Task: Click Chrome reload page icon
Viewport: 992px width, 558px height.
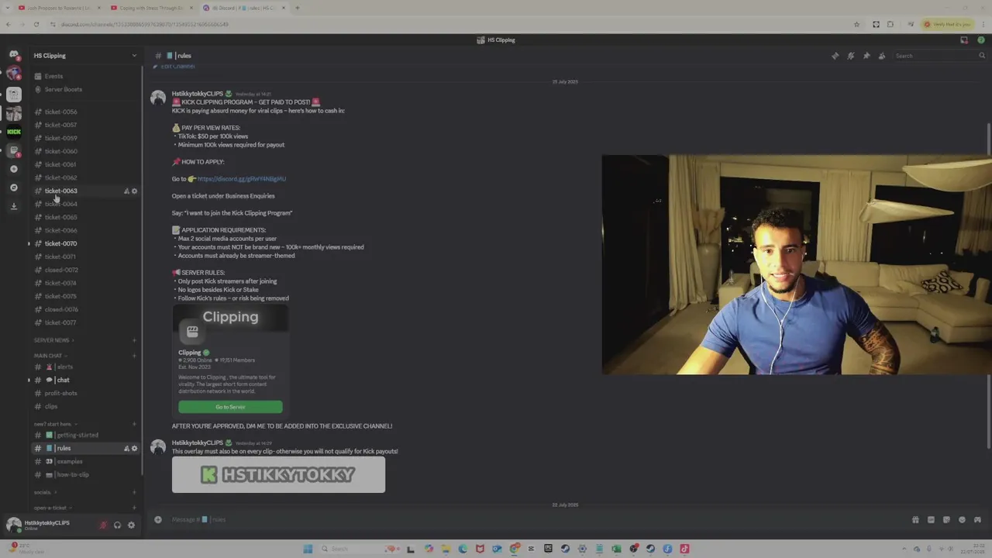Action: (x=36, y=24)
